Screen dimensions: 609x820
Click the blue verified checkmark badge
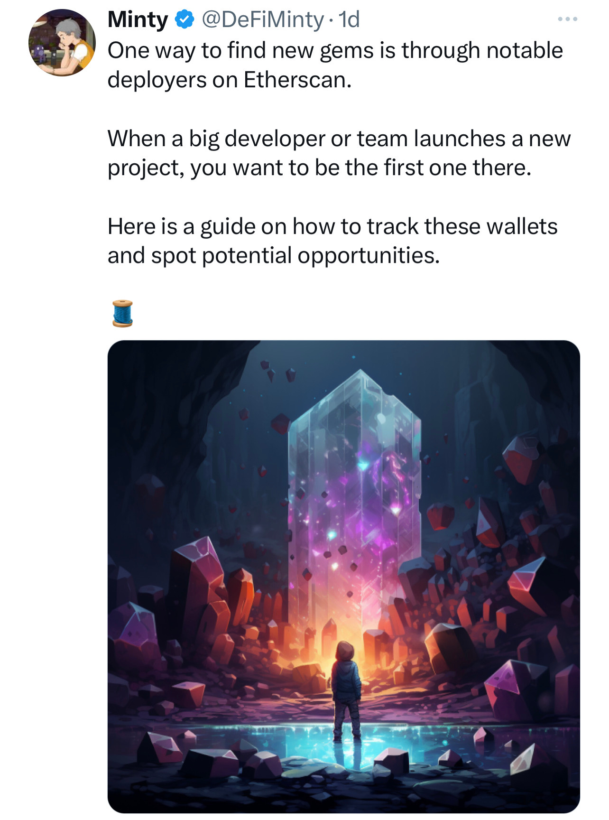point(185,20)
